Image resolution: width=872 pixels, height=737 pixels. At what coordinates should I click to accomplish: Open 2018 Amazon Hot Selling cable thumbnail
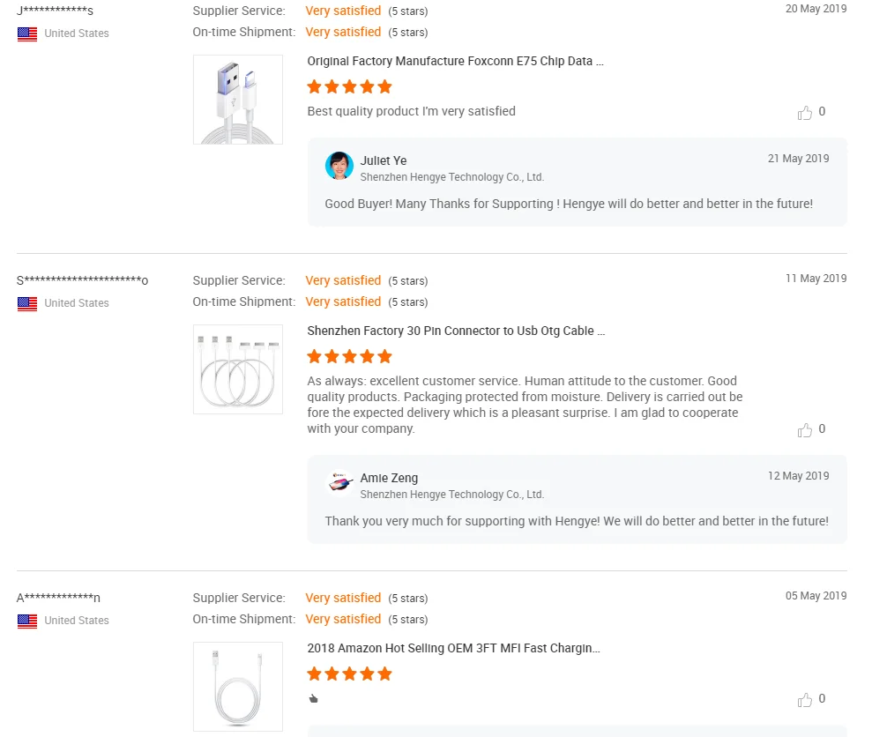tap(238, 687)
